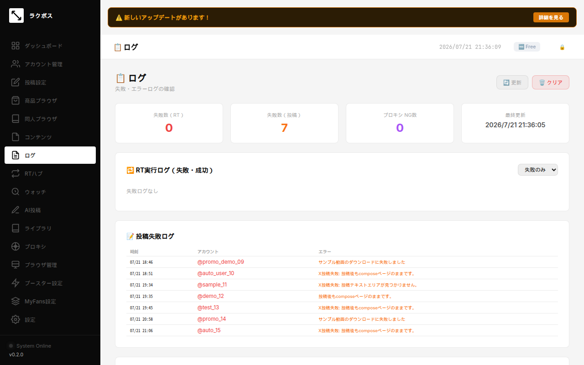Click the 07/21 19:34 timestamp
584x365 pixels.
141,285
